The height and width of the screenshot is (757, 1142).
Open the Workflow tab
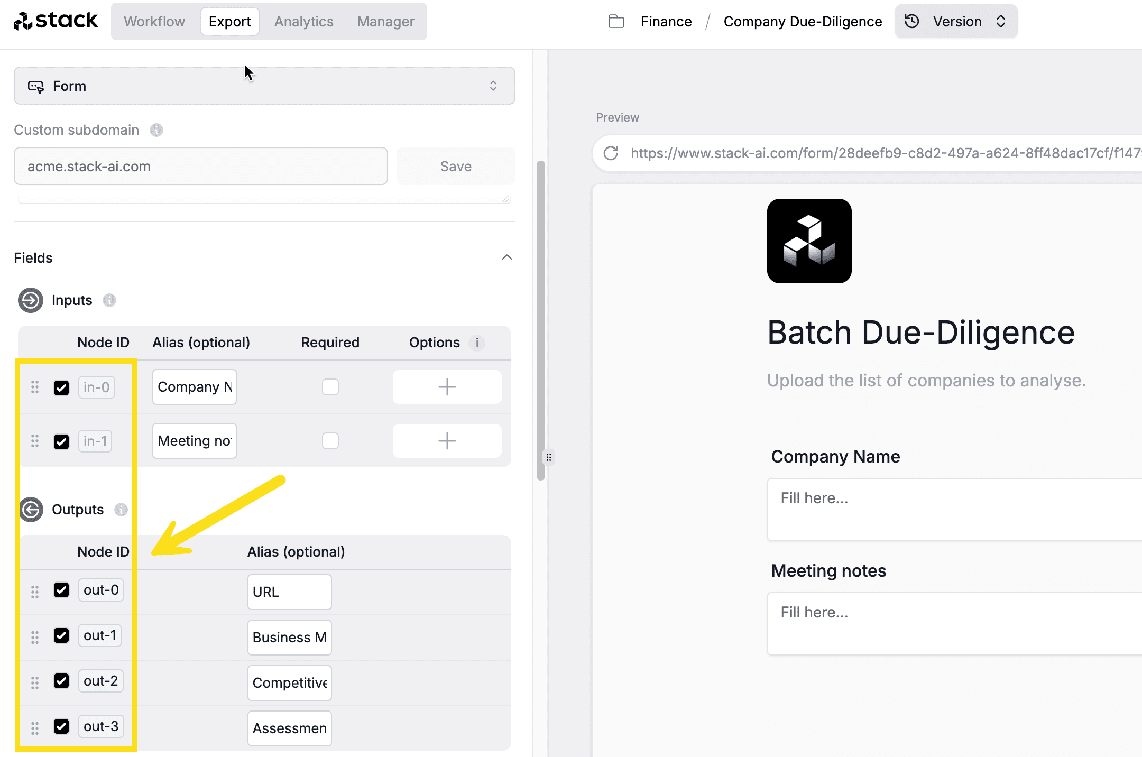point(154,22)
